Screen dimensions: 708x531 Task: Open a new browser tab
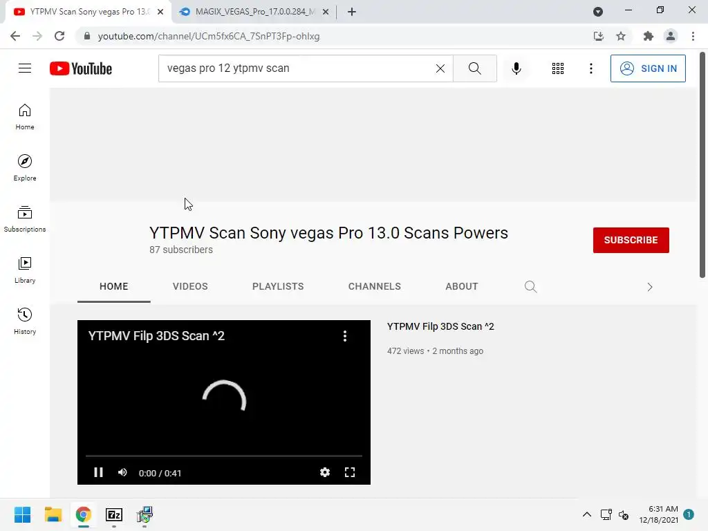[352, 12]
